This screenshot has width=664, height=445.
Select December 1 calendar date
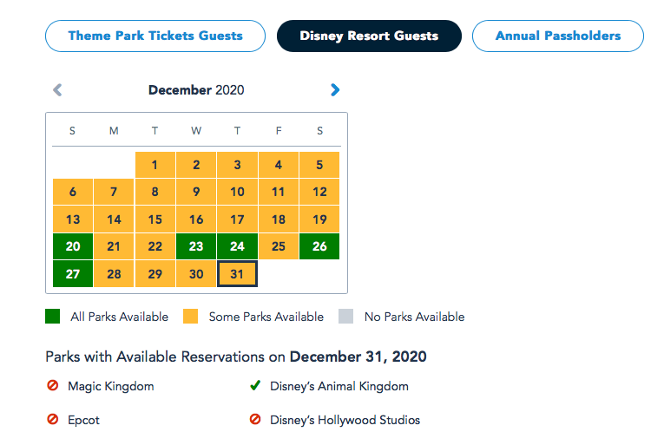154,165
